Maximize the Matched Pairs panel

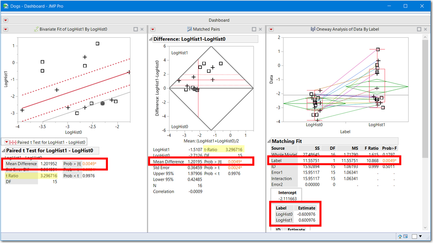(254, 29)
